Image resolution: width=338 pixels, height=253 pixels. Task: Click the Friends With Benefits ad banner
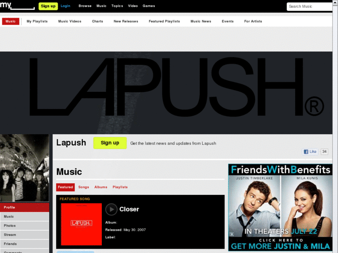click(280, 208)
